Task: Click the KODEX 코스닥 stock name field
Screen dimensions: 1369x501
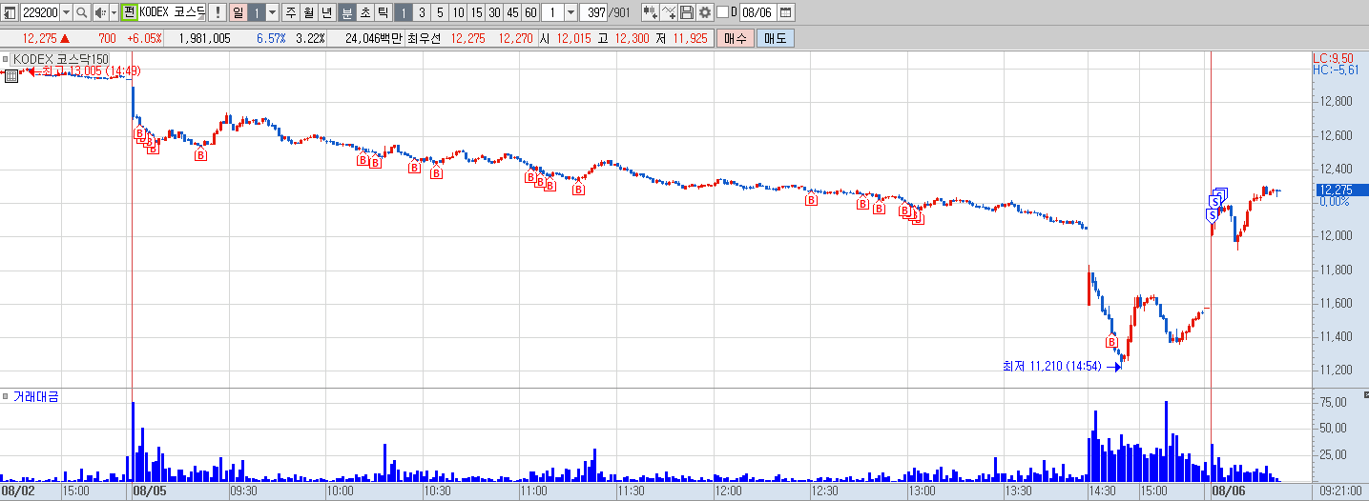Action: click(171, 12)
